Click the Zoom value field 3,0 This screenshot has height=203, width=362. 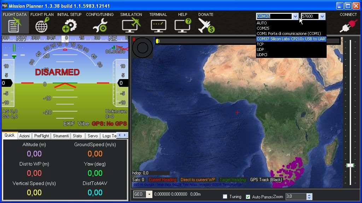tap(296, 197)
